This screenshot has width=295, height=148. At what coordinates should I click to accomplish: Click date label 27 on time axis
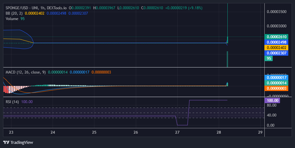point(177,132)
